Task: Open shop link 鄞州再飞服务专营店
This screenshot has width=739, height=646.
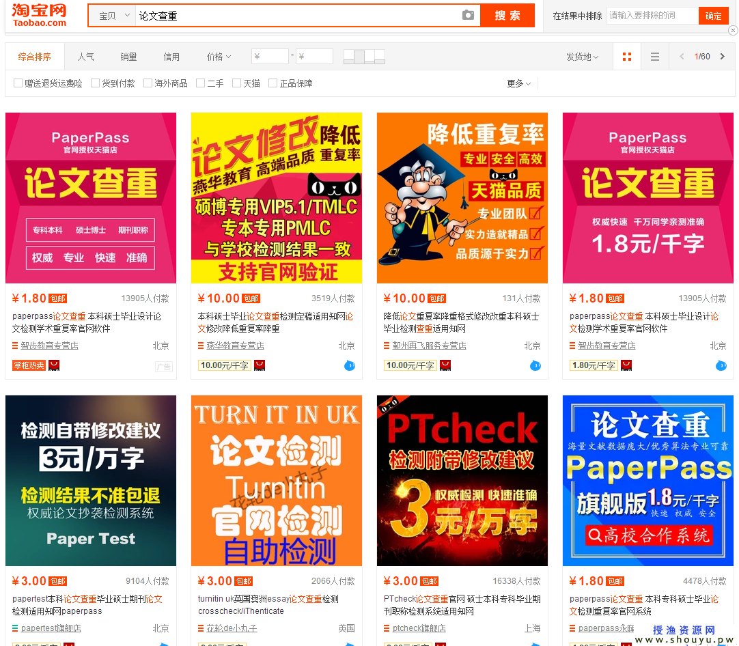Action: [x=430, y=346]
